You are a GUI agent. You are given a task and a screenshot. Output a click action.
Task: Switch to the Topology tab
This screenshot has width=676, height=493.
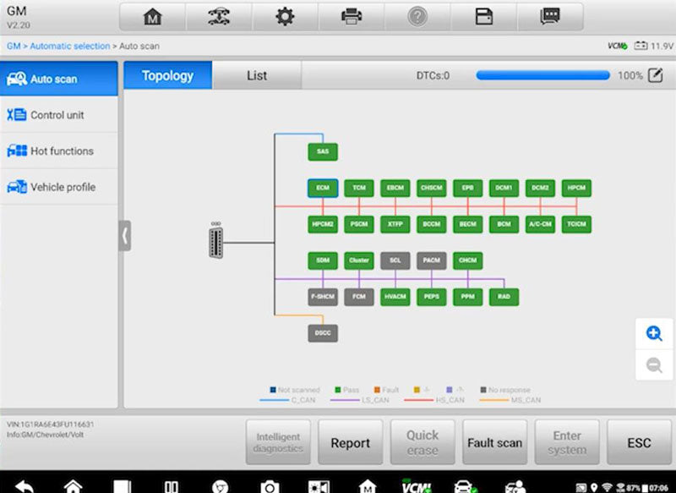coord(166,75)
